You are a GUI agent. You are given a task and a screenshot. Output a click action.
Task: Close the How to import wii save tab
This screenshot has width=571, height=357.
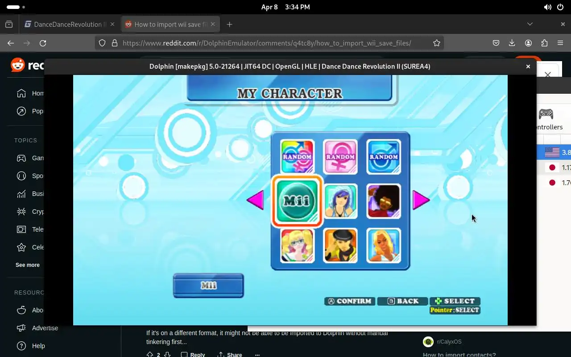213,25
